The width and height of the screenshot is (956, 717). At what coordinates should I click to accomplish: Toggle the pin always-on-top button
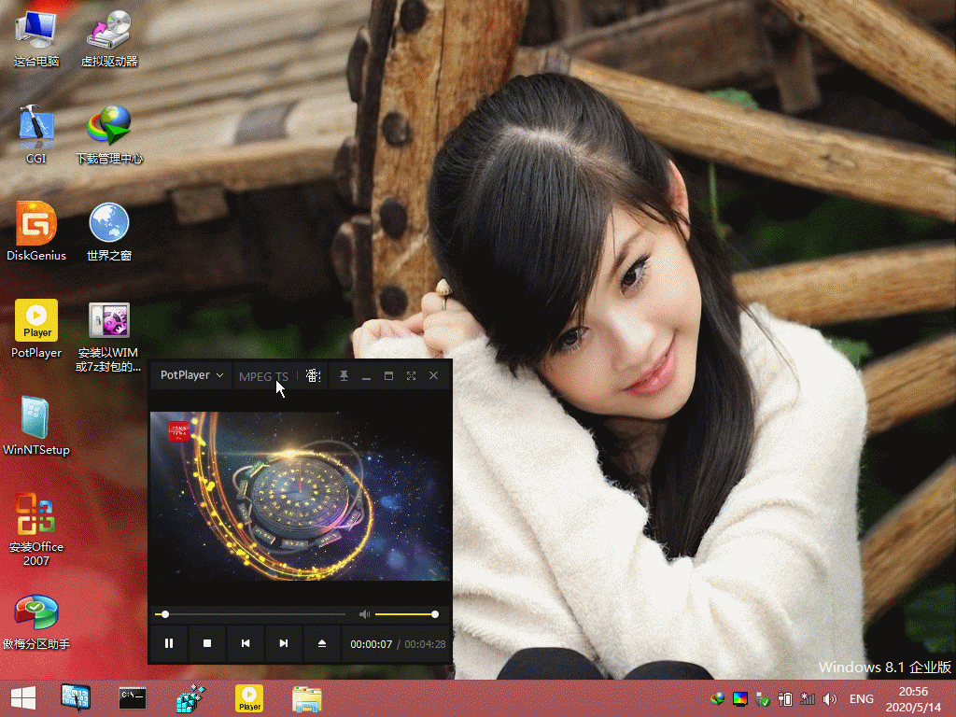[344, 375]
